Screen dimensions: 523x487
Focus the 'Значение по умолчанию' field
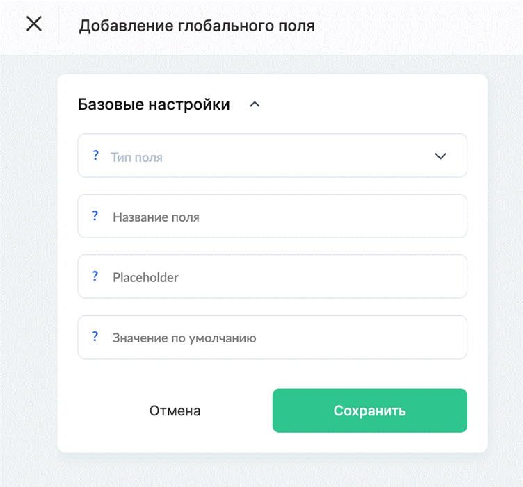(272, 338)
